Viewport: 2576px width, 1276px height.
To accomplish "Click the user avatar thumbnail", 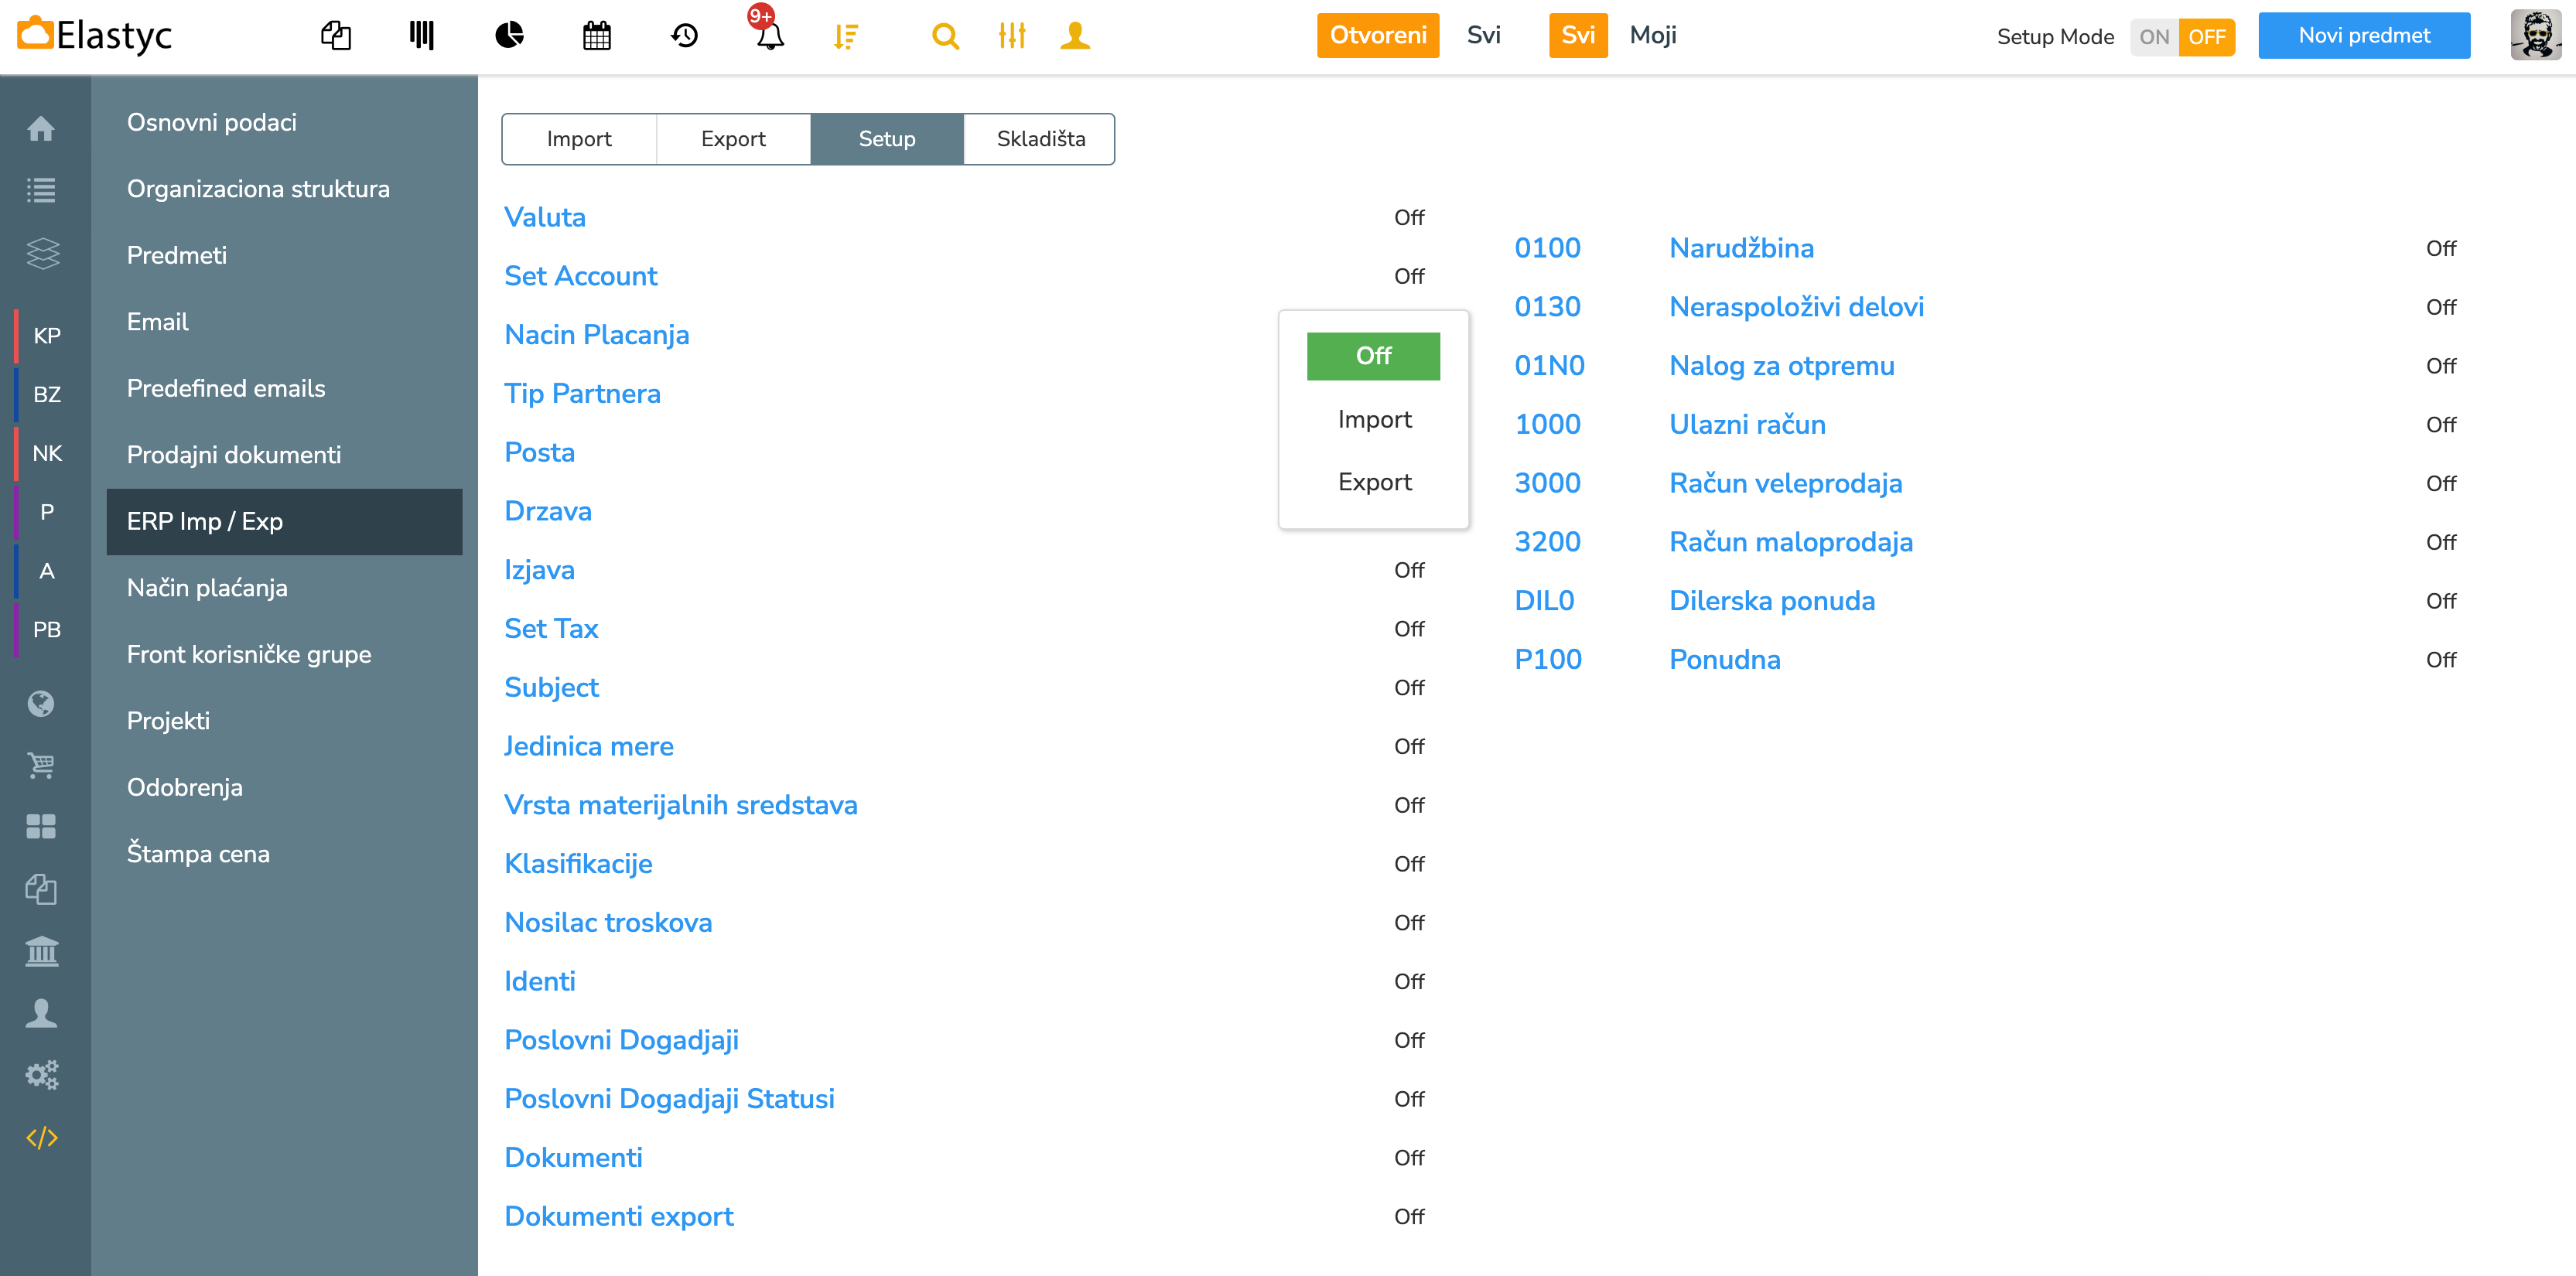I will tap(2536, 36).
